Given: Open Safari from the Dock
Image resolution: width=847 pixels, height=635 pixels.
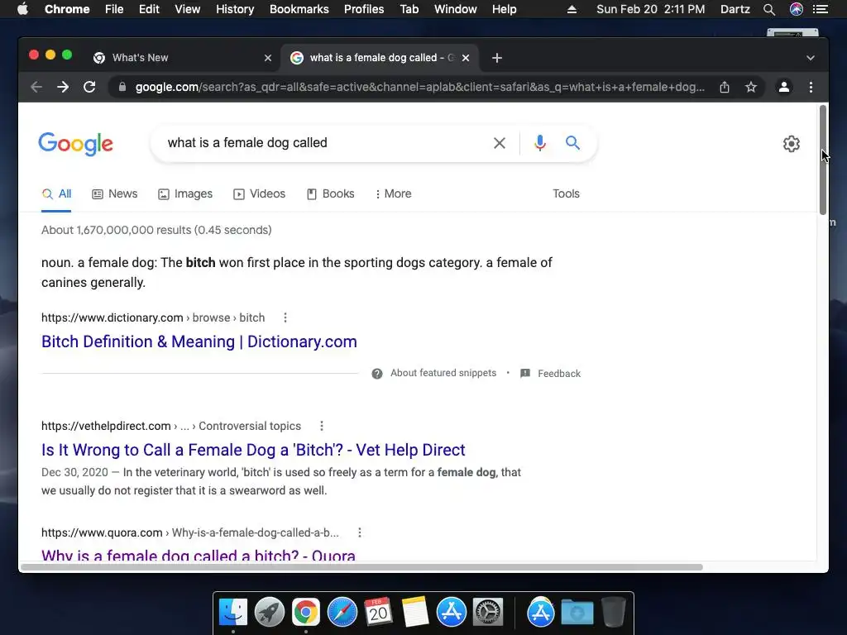Looking at the screenshot, I should pos(342,612).
